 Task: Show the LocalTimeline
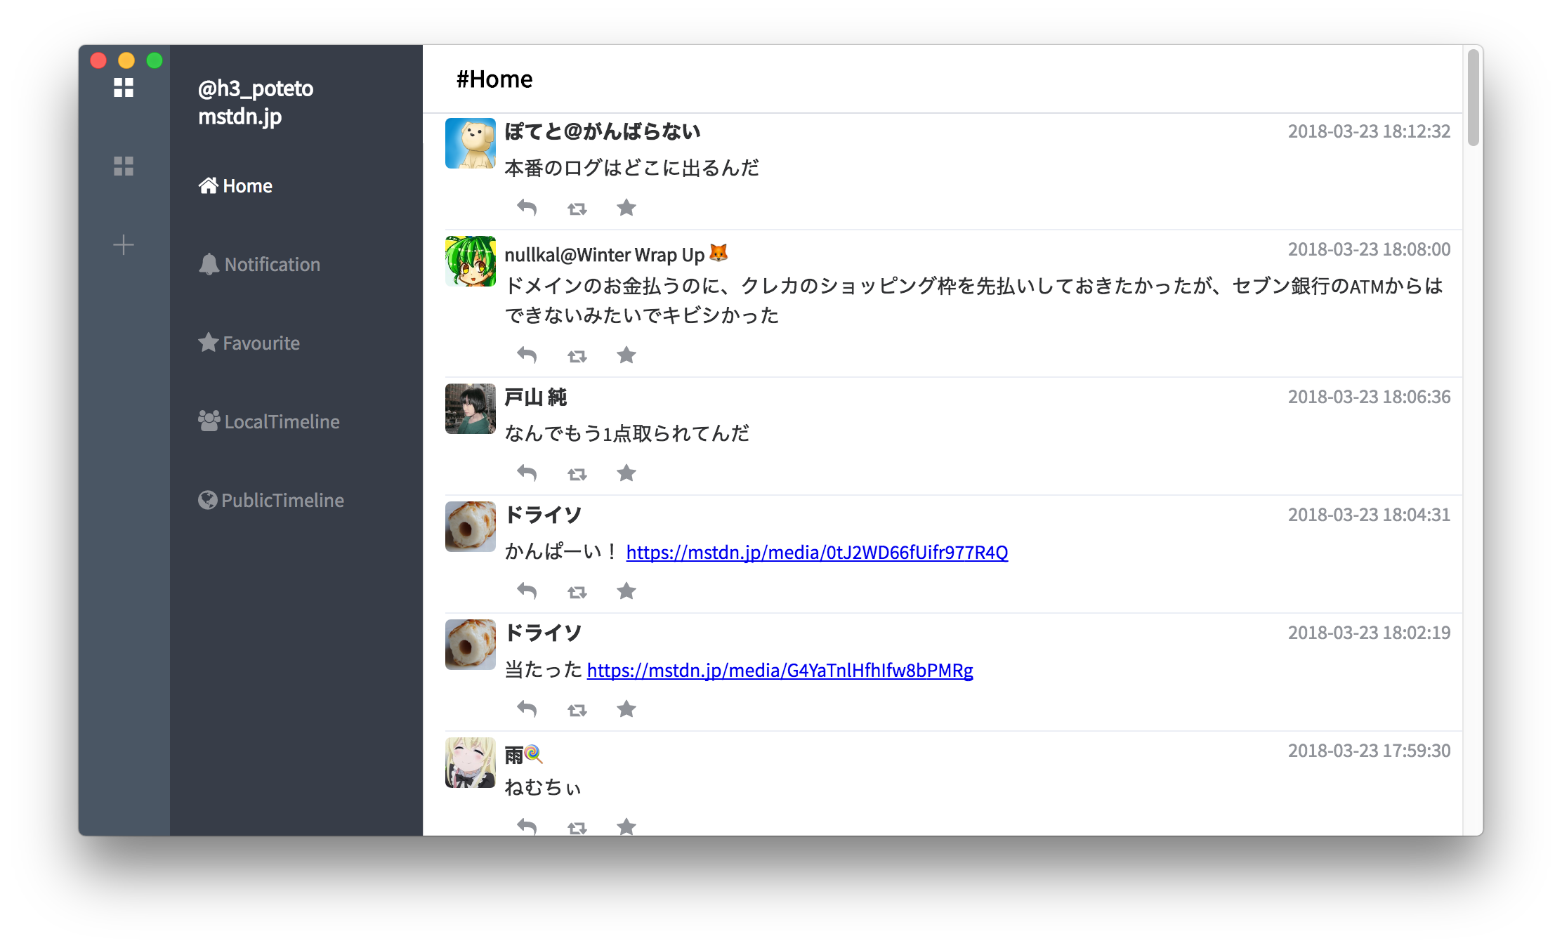tap(269, 422)
